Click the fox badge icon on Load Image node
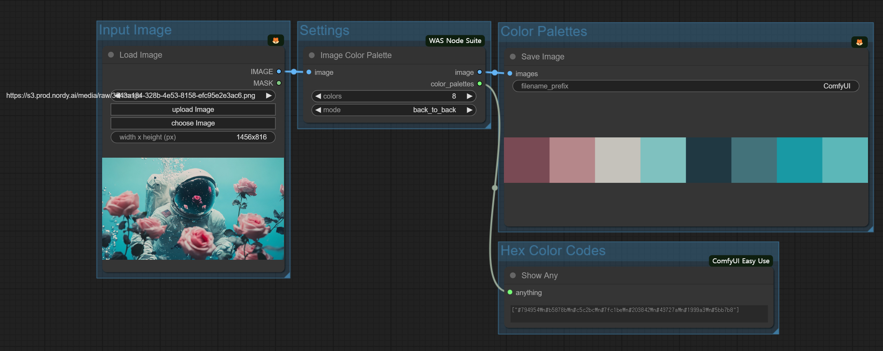Image resolution: width=883 pixels, height=351 pixels. point(276,41)
